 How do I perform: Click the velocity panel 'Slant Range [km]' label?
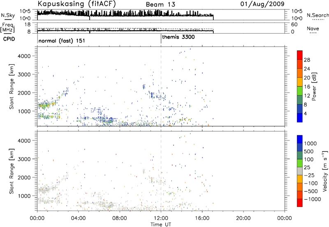pos(12,171)
